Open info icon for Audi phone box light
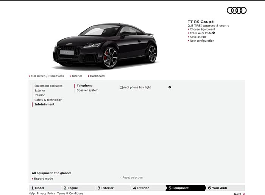 point(170,87)
